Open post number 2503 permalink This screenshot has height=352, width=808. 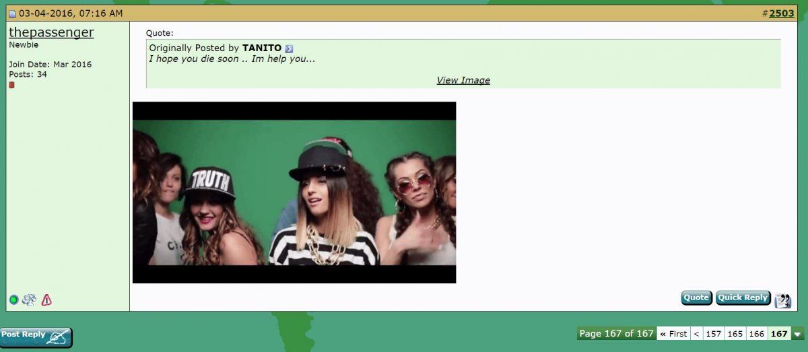[x=781, y=13]
